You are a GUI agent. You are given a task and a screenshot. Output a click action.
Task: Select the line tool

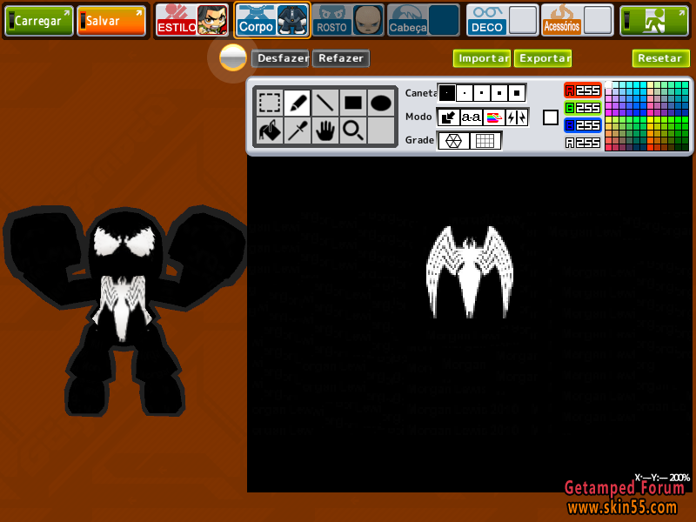(325, 103)
